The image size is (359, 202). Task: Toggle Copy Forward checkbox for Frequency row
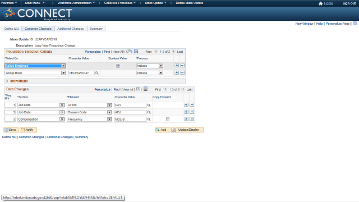point(168,120)
